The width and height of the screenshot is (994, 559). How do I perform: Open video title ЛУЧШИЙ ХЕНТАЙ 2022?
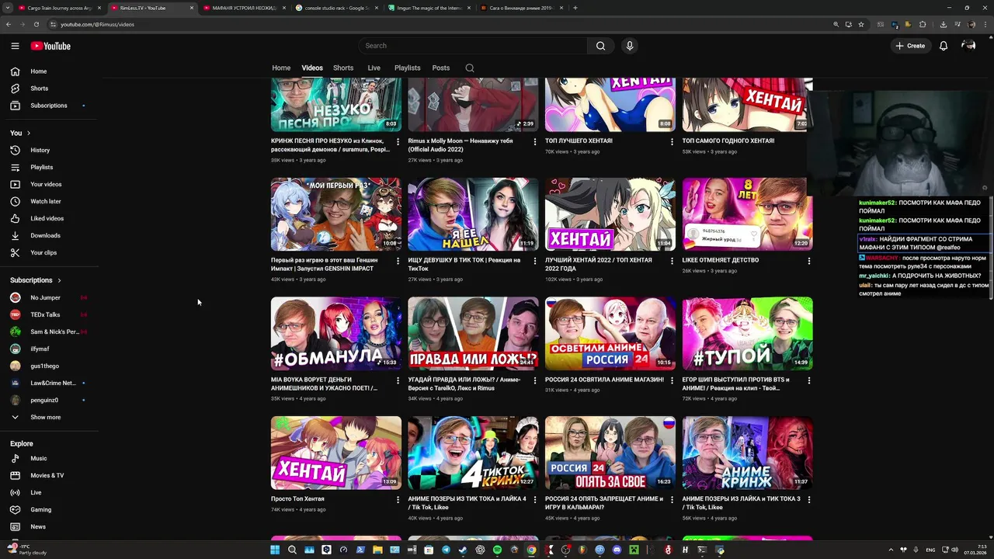pos(598,264)
